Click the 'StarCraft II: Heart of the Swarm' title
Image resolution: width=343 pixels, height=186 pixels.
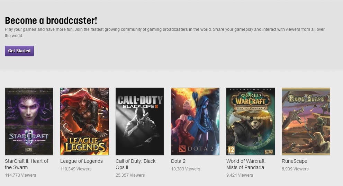(x=27, y=164)
